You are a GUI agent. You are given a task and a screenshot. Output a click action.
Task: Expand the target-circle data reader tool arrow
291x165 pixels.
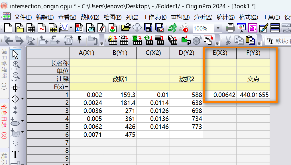tap(22, 99)
